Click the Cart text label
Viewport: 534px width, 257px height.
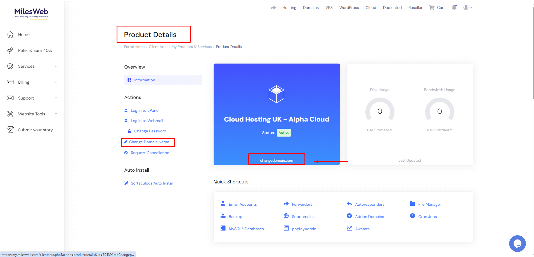[x=441, y=8]
